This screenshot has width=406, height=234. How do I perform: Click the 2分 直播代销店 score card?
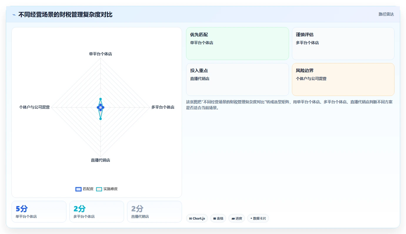[x=154, y=212]
